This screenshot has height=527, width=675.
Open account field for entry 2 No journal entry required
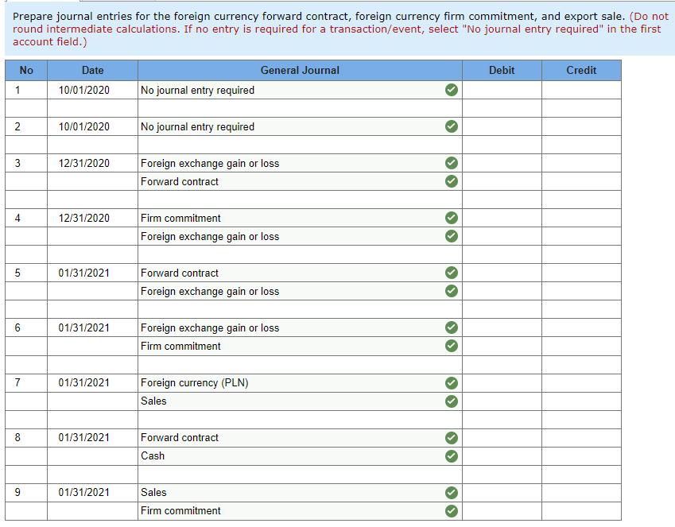click(x=300, y=126)
